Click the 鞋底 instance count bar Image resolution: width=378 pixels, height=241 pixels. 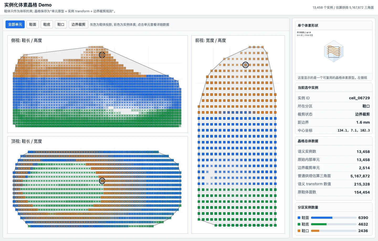[x=334, y=224]
